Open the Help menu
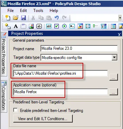 pyautogui.click(x=54, y=11)
